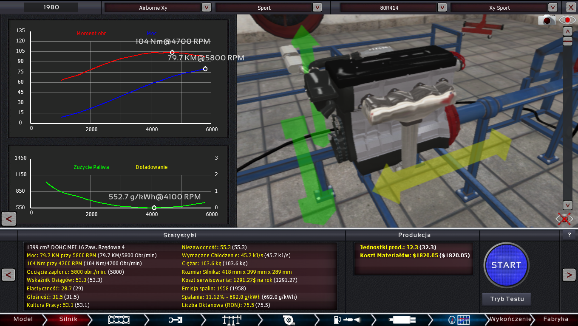Take a screenshot with the camera icon
Image resolution: width=578 pixels, height=326 pixels.
[x=547, y=20]
